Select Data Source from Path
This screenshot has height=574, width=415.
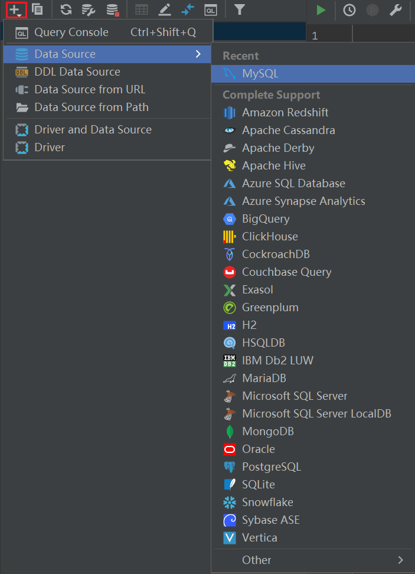[x=107, y=107]
